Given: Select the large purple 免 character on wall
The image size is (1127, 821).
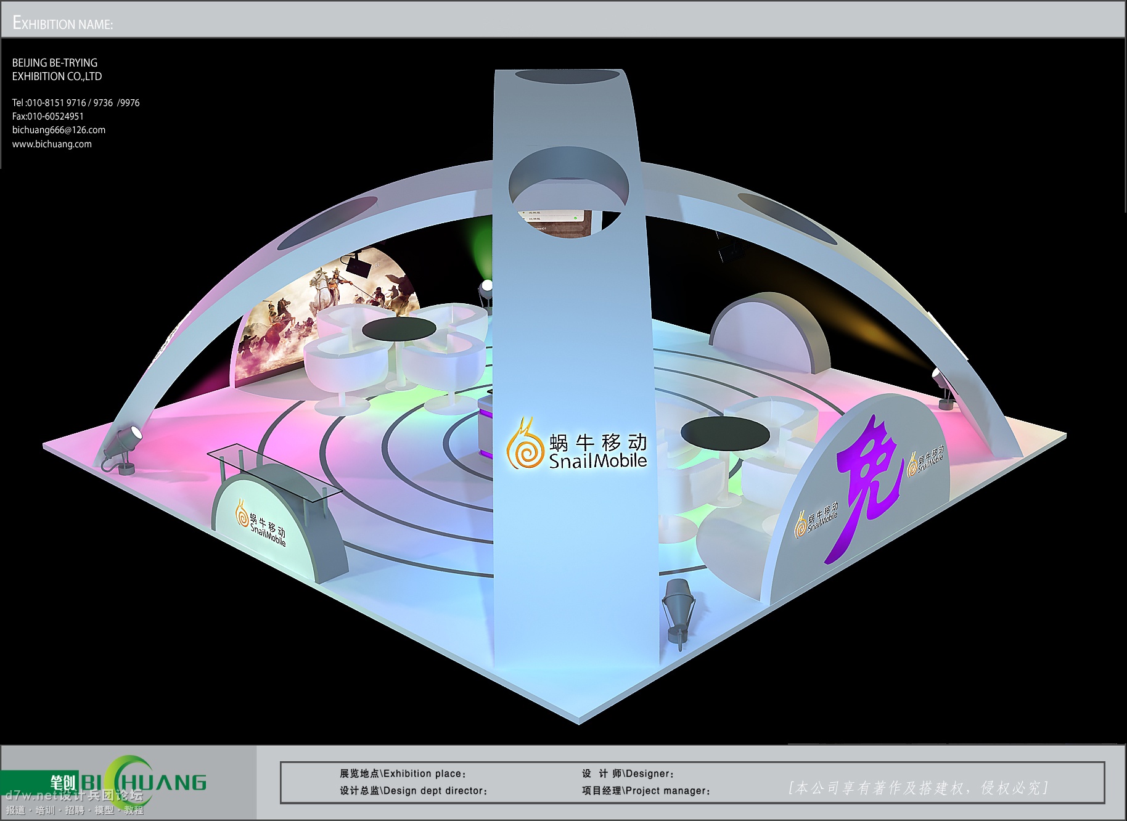Looking at the screenshot, I should coord(864,488).
